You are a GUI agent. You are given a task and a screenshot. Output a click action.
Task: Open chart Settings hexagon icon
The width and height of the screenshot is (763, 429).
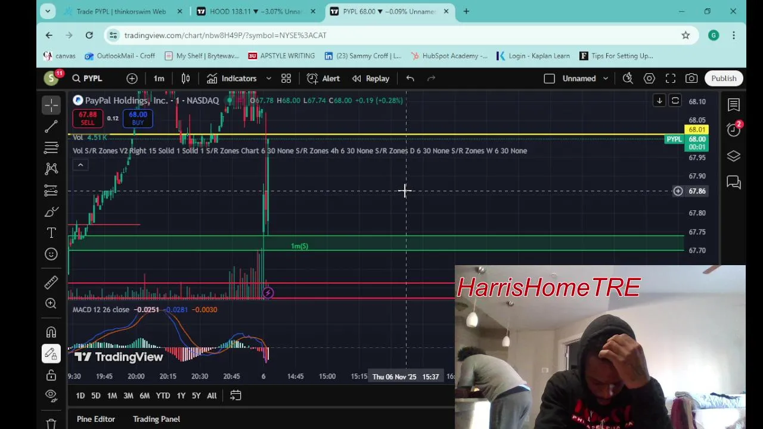tap(649, 78)
